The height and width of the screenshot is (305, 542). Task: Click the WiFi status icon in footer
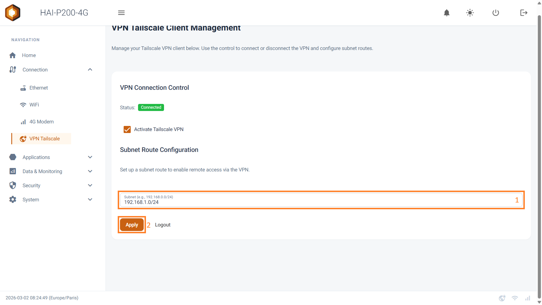(515, 298)
